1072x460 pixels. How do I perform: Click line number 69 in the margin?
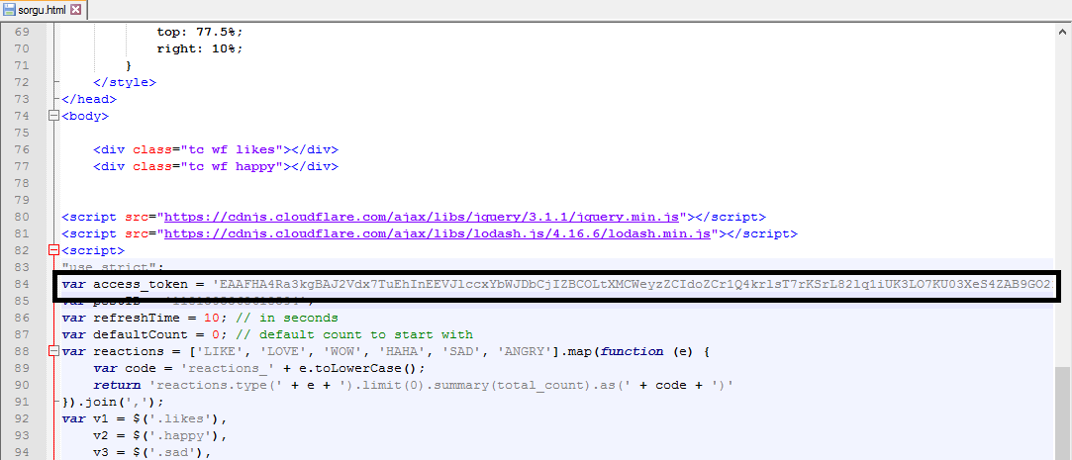coord(21,32)
